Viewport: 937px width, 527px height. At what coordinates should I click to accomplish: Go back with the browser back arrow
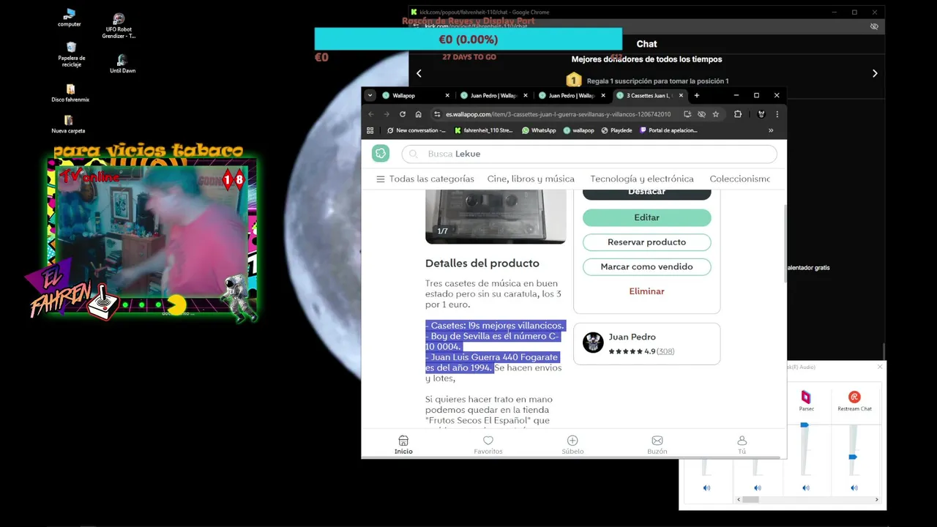tap(371, 114)
